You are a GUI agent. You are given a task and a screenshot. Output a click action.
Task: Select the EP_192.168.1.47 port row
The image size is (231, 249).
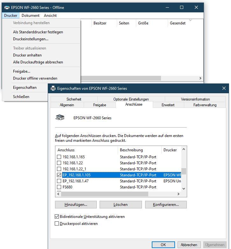[x=122, y=181]
